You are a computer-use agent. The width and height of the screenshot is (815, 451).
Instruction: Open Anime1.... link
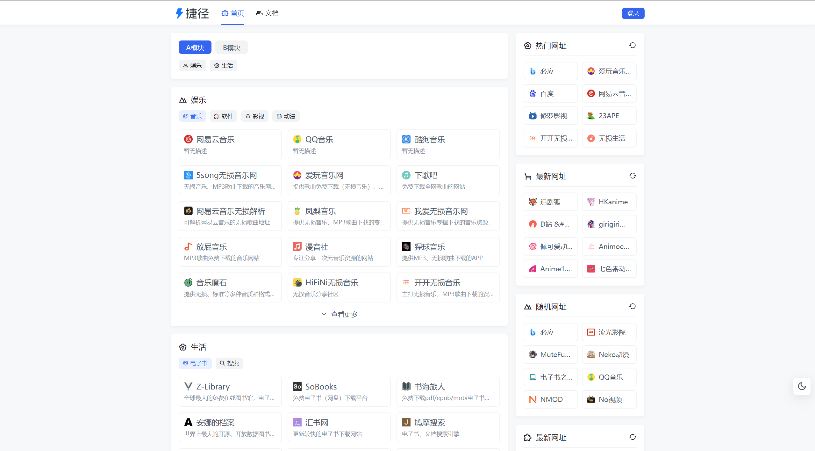551,269
